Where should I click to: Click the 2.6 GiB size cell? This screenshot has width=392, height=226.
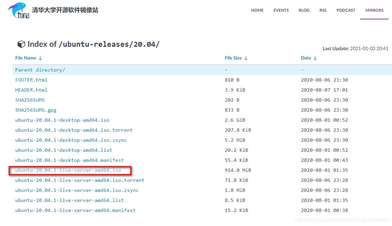(x=235, y=120)
